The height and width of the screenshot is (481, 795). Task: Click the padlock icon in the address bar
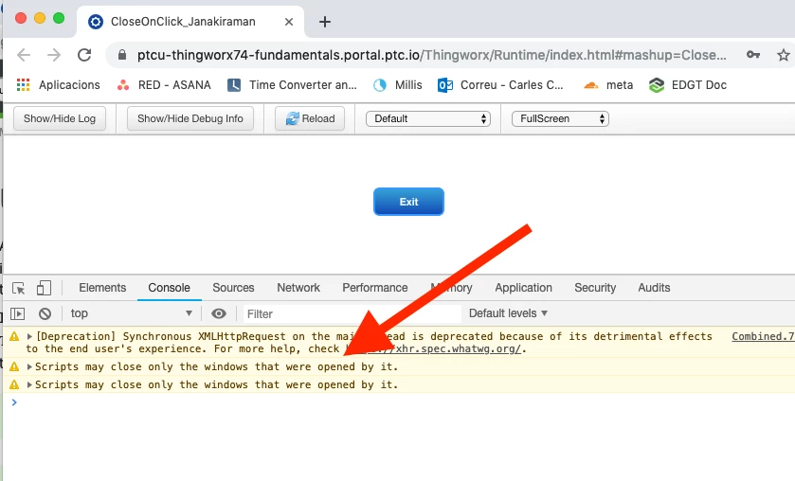point(121,55)
